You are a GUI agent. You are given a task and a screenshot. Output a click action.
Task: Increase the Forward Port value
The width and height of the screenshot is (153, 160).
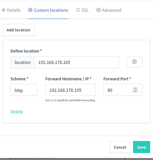click(135, 89)
